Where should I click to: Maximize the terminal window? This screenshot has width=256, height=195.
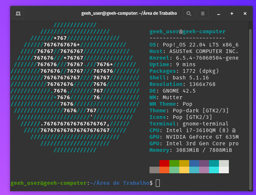pyautogui.click(x=232, y=14)
